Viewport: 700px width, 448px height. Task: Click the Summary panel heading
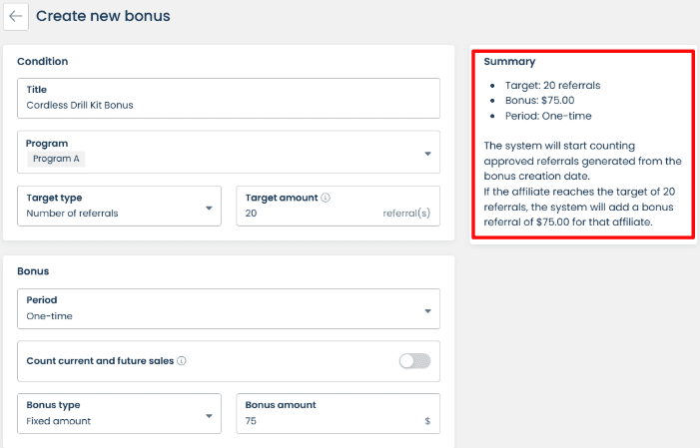point(509,62)
